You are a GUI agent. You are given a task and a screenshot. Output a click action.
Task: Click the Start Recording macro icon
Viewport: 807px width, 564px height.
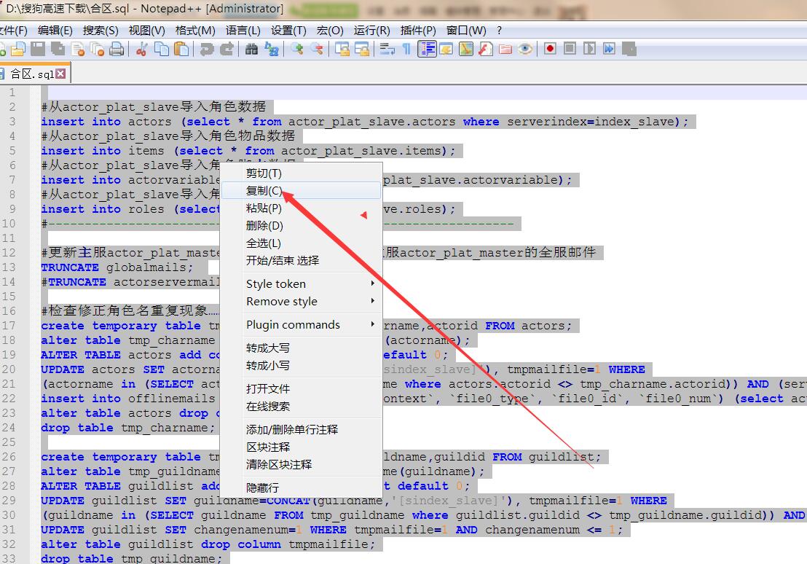[x=550, y=49]
